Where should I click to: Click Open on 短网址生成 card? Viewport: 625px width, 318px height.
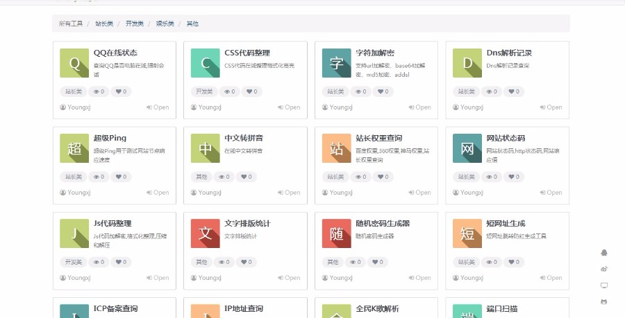[551, 278]
